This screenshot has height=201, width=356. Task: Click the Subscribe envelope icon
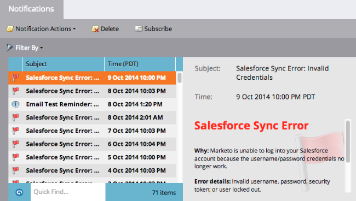(139, 29)
